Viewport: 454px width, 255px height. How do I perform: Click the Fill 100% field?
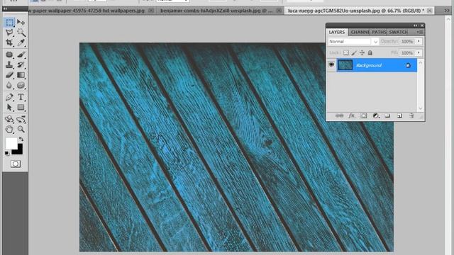pos(407,53)
